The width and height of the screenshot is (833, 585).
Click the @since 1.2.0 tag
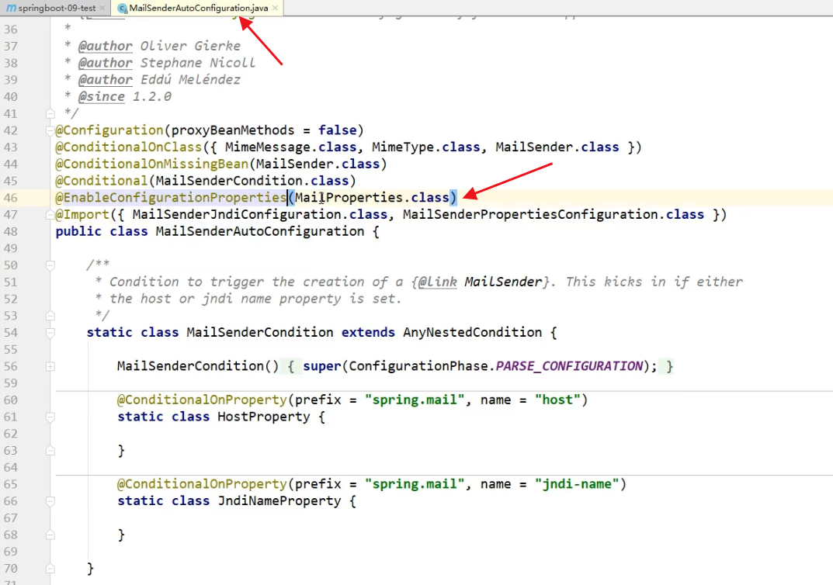tap(125, 97)
